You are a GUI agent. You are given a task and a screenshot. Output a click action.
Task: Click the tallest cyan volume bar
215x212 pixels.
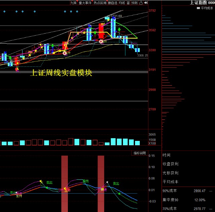pos(114,142)
